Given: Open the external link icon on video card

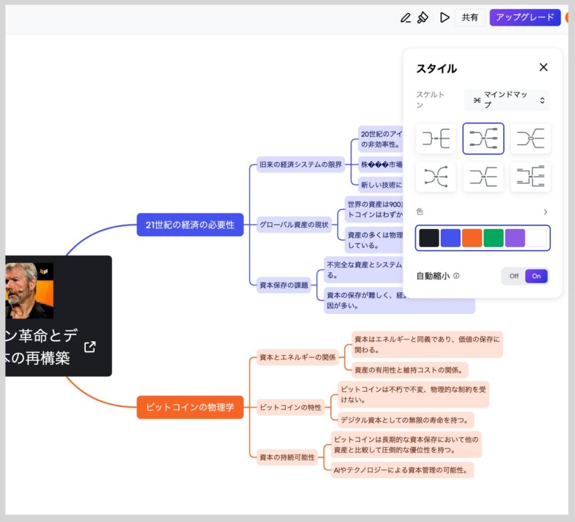Looking at the screenshot, I should click(x=90, y=347).
